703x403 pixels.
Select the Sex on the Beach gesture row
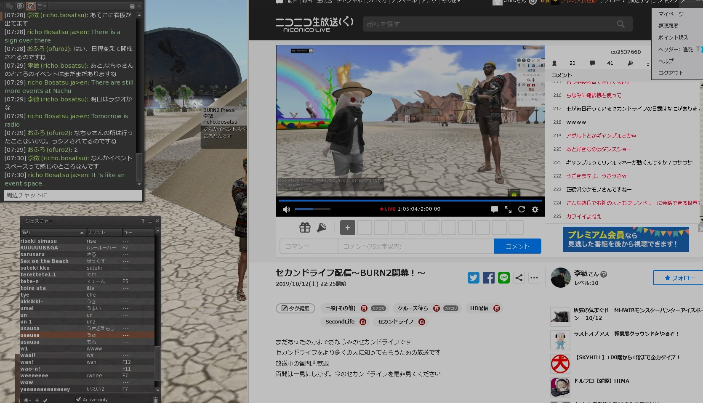87,261
